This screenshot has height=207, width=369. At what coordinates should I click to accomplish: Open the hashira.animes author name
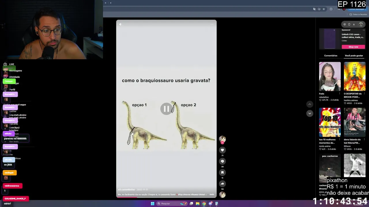click(351, 100)
